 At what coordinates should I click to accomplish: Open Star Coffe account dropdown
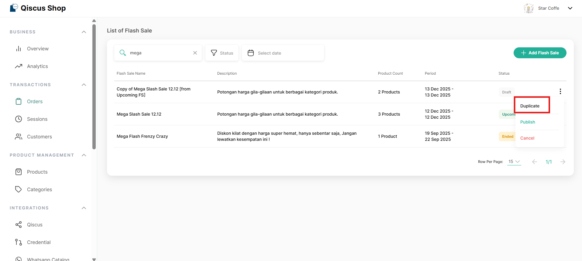coord(570,8)
